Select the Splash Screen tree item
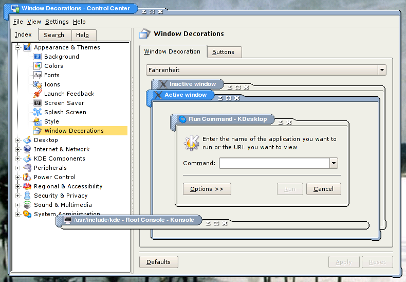The width and height of the screenshot is (406, 282). coord(65,112)
